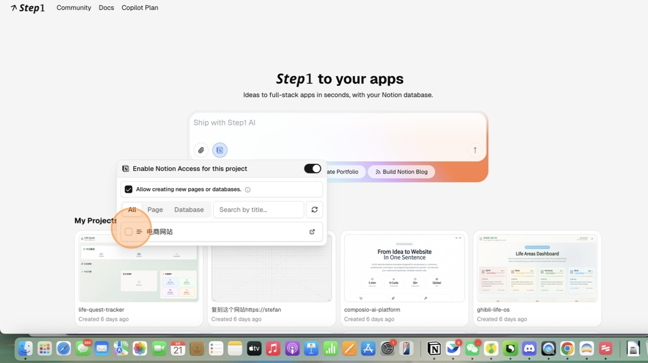Screen dimensions: 648x363
Task: Open Maps from the dock
Action: pyautogui.click(x=121, y=349)
